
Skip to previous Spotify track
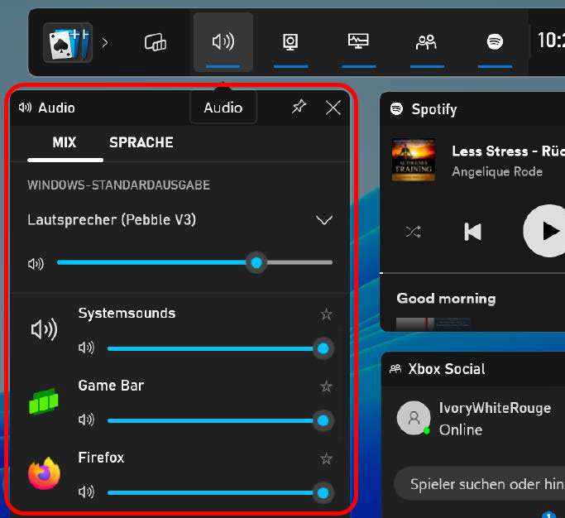[473, 232]
